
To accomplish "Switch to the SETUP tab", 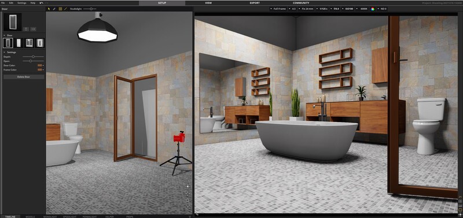I will click(162, 3).
